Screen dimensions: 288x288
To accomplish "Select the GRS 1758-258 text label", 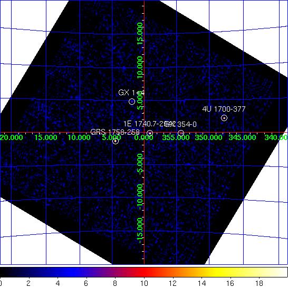I will [x=115, y=132].
